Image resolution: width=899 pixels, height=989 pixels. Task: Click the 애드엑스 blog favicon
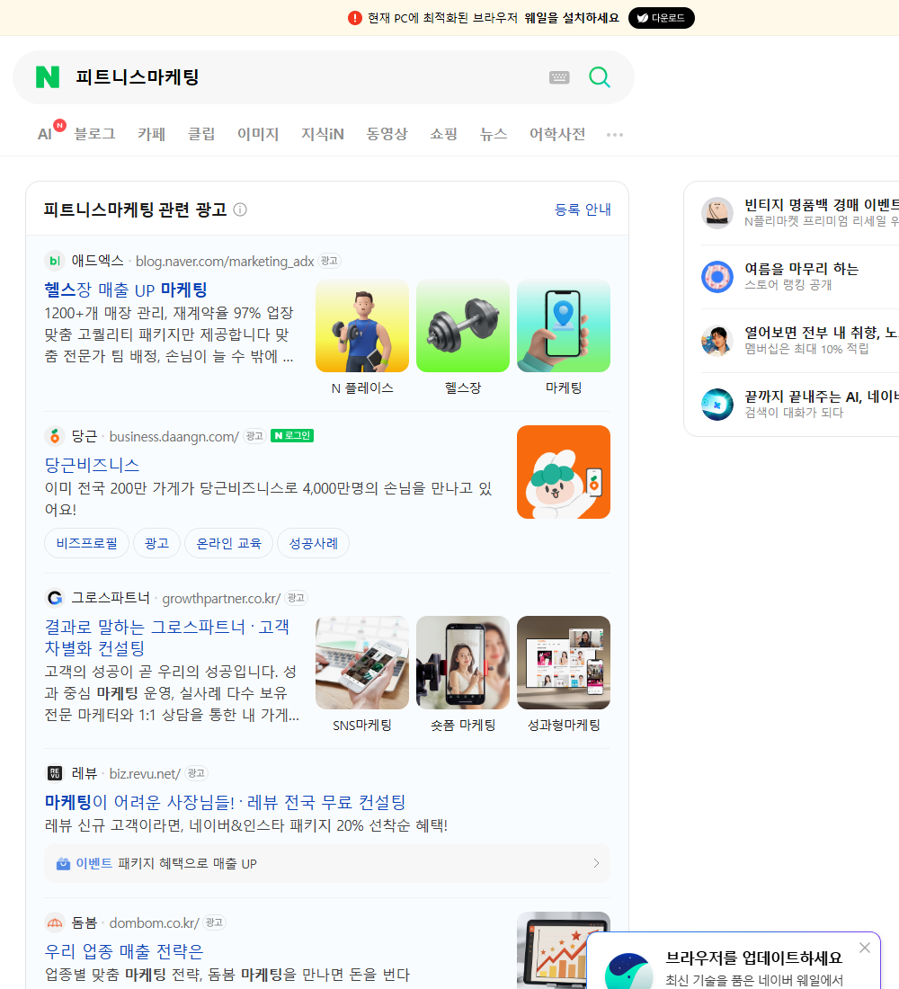[55, 261]
